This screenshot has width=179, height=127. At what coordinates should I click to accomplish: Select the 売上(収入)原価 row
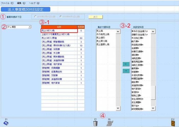pos(63,38)
